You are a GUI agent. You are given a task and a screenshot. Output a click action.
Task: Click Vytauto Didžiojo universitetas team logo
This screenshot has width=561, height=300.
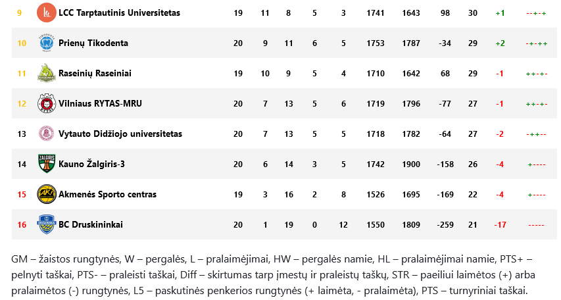tap(47, 134)
